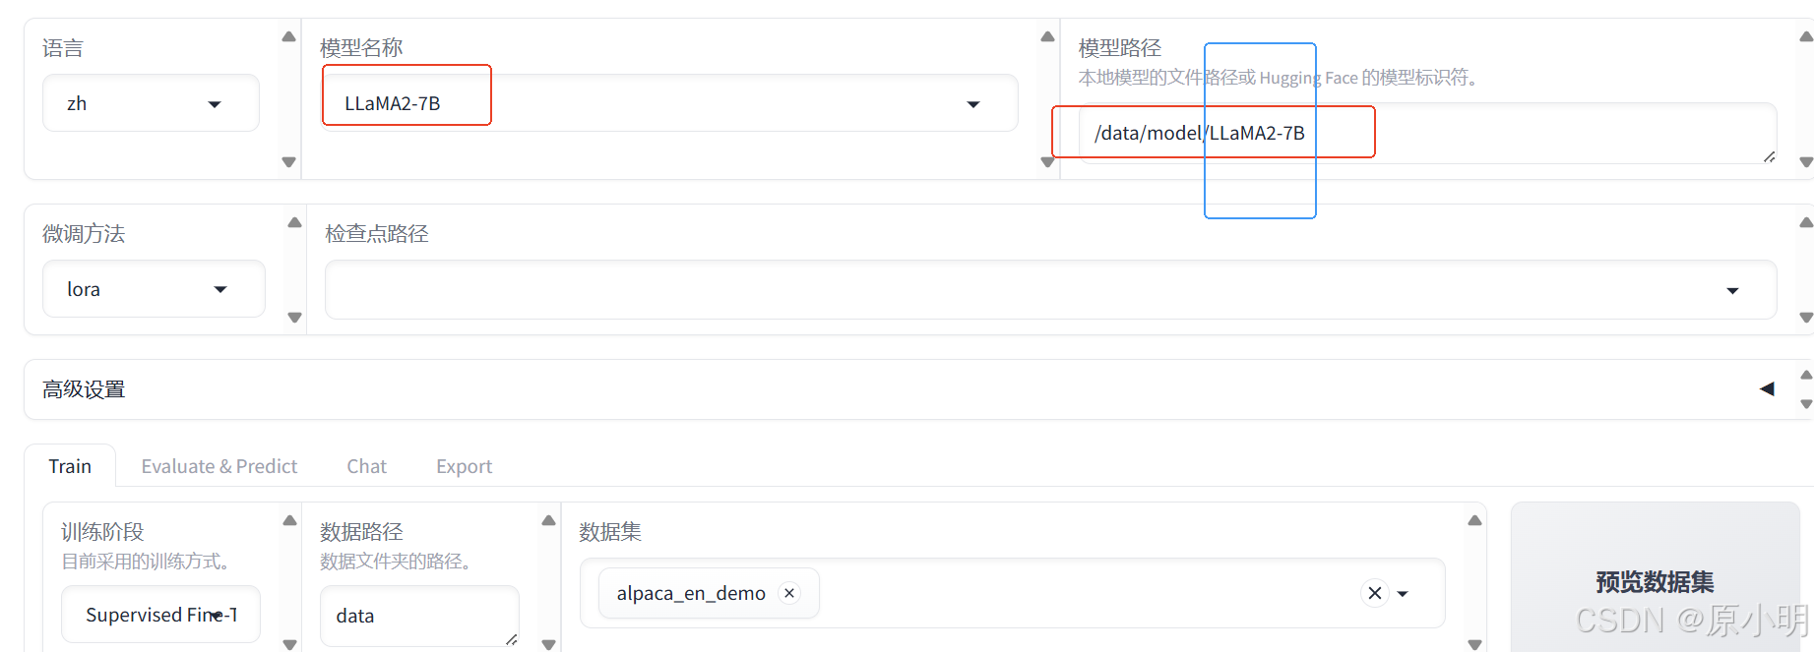Click the 预览数据集 preview dataset button
The height and width of the screenshot is (652, 1814).
pos(1655,582)
